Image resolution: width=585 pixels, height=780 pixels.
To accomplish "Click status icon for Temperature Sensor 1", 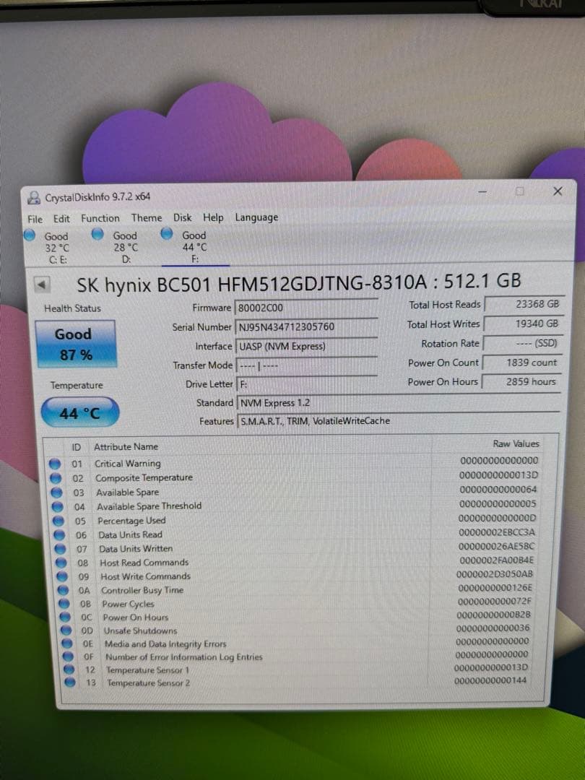I will point(69,669).
